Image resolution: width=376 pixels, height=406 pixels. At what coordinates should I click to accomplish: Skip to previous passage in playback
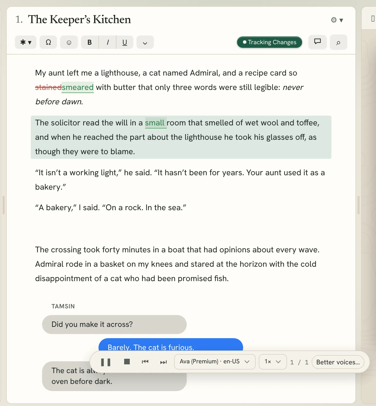point(145,362)
